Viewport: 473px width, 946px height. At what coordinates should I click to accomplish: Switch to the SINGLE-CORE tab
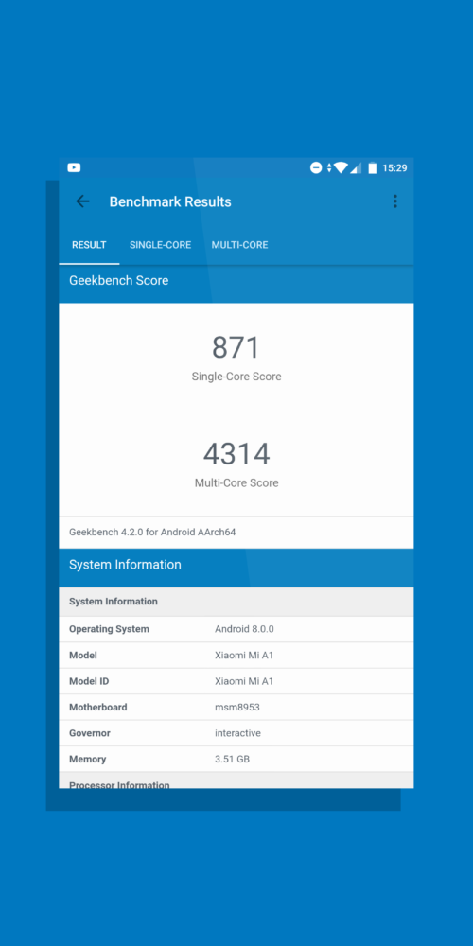tap(161, 245)
